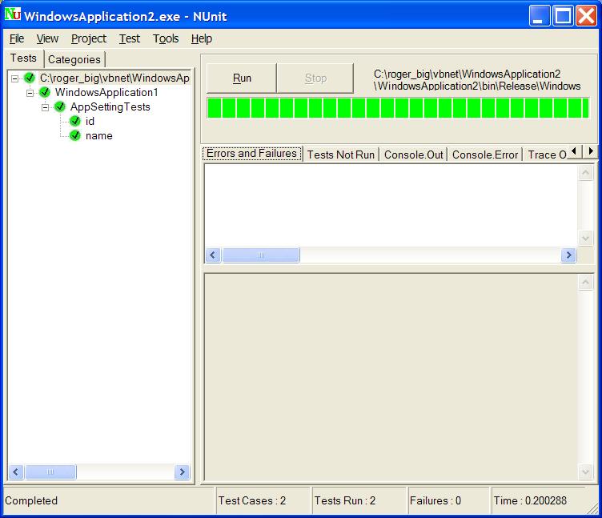Click the Time : 0.200288 status panel
The image size is (602, 518).
538,500
